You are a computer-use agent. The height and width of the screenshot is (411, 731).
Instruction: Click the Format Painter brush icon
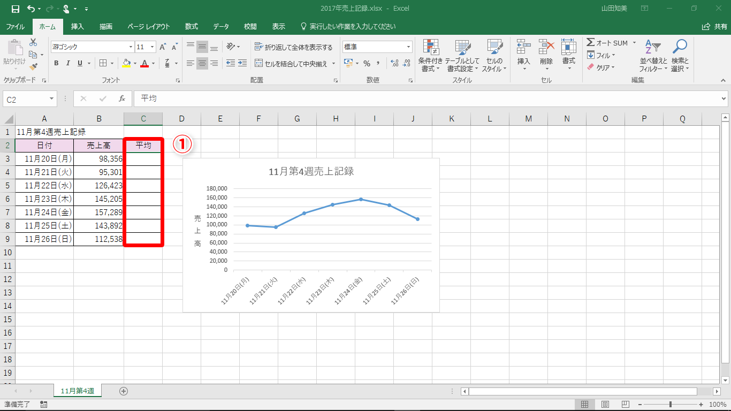click(33, 67)
